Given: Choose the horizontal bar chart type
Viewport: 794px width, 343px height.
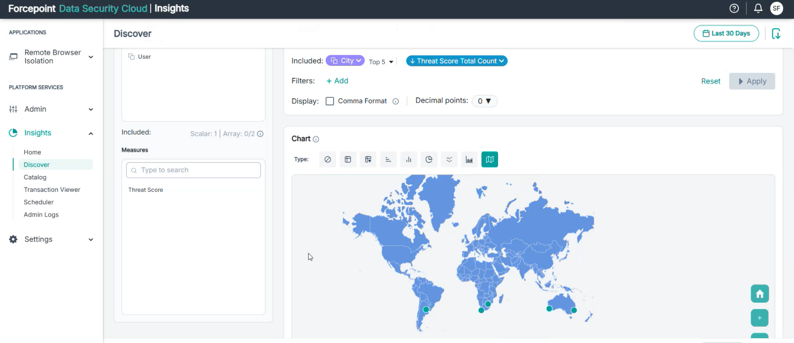Looking at the screenshot, I should click(388, 159).
